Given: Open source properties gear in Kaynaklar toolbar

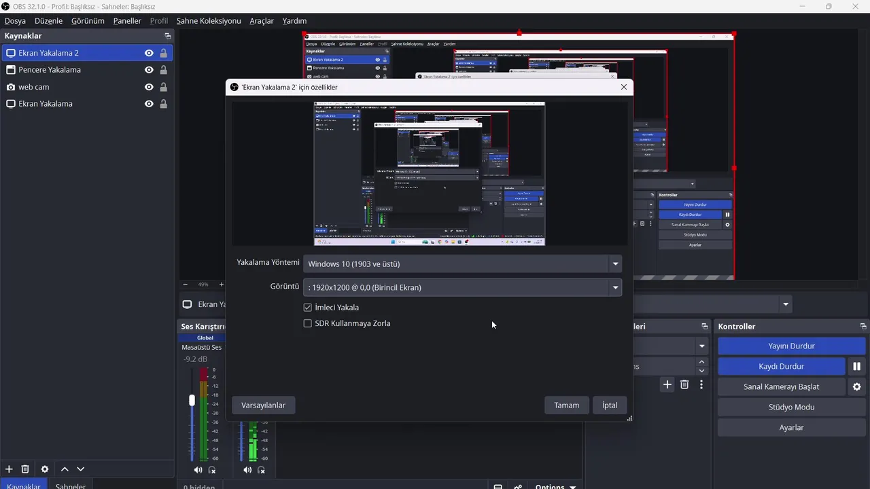Looking at the screenshot, I should pos(45,469).
